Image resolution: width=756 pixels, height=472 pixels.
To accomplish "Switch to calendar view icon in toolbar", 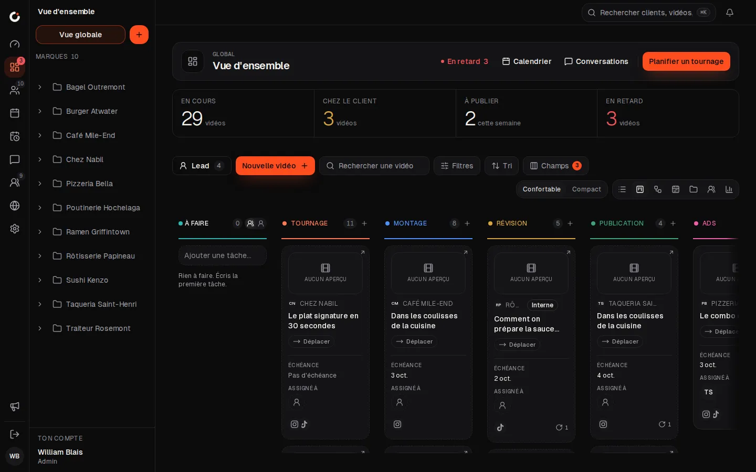I will [x=676, y=189].
